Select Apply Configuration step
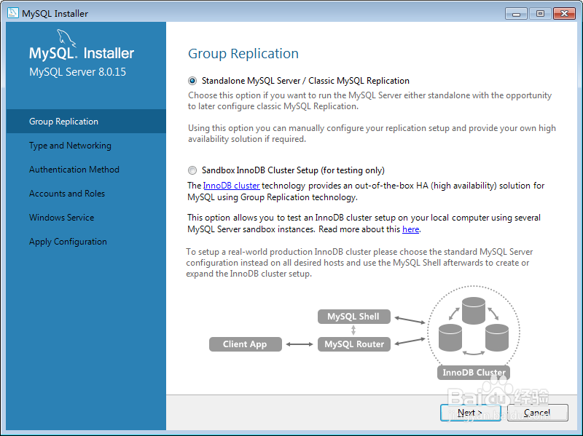 tap(86, 242)
